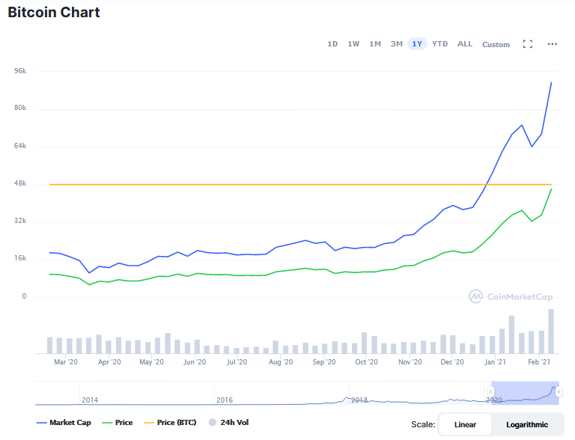
Task: Click the Jun '20 x-axis label
Action: (195, 362)
